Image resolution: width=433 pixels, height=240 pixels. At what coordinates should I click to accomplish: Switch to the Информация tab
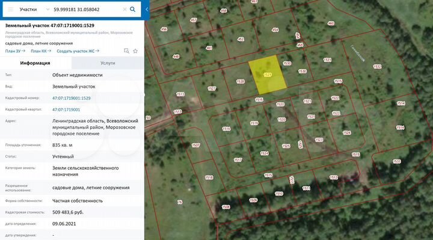35,63
